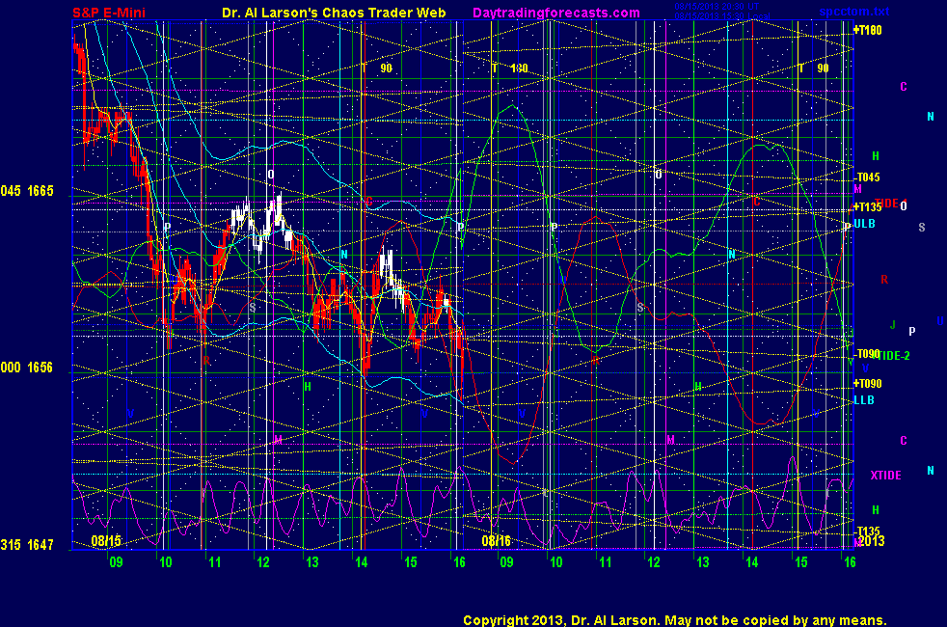Click hour '13' on the 08/16 axis

tap(703, 562)
